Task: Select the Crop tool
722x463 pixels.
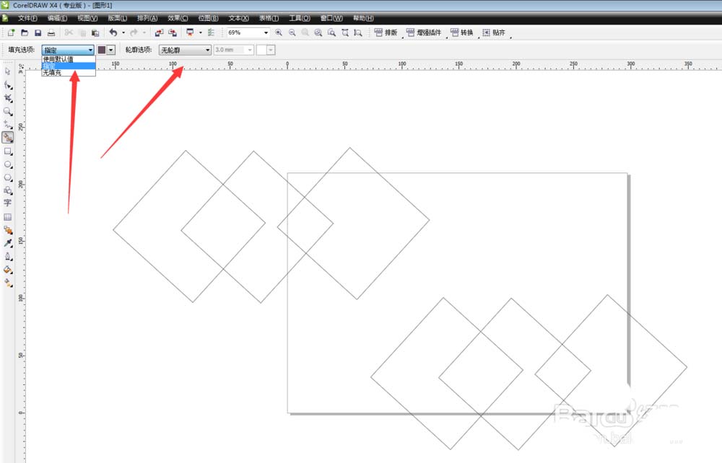Action: 8,98
